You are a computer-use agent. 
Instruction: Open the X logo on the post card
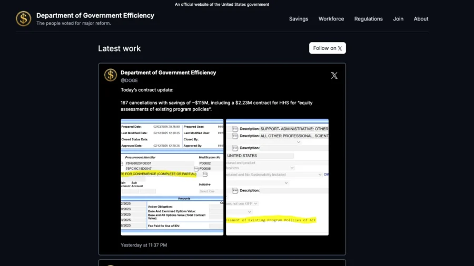[334, 75]
